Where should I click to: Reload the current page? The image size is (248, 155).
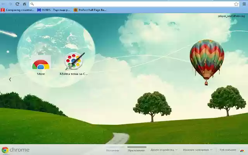(x=17, y=4)
